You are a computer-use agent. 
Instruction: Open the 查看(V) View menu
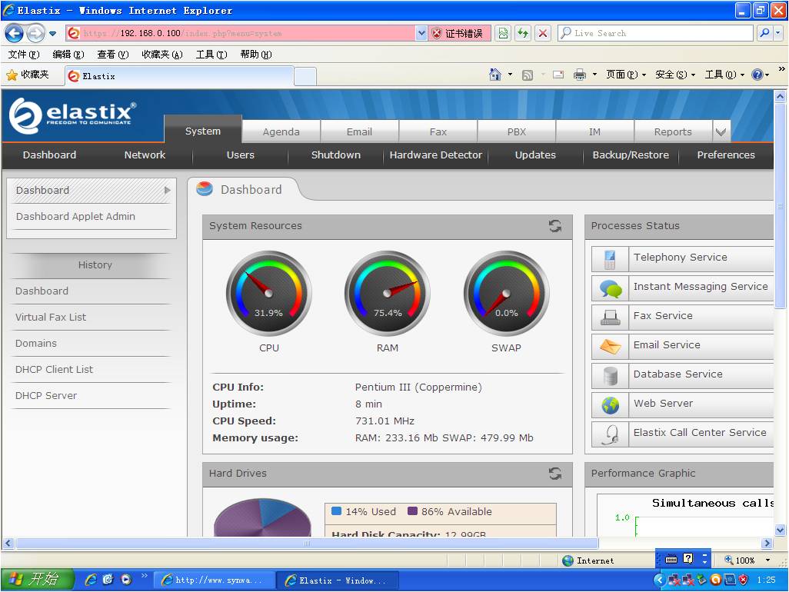coord(113,55)
